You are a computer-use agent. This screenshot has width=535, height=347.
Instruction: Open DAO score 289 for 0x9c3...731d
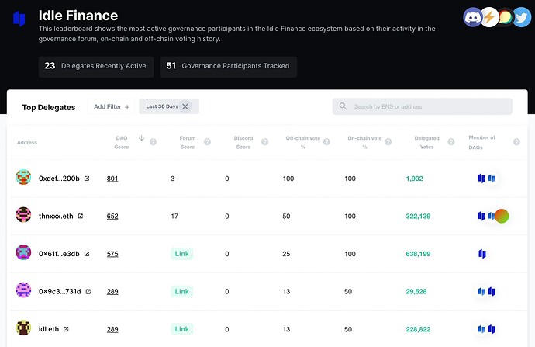(112, 292)
